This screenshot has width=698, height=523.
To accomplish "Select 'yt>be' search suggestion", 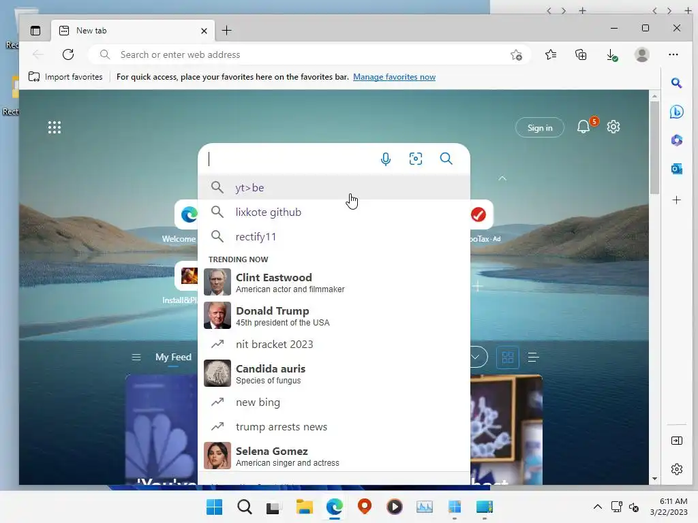I will (x=334, y=188).
